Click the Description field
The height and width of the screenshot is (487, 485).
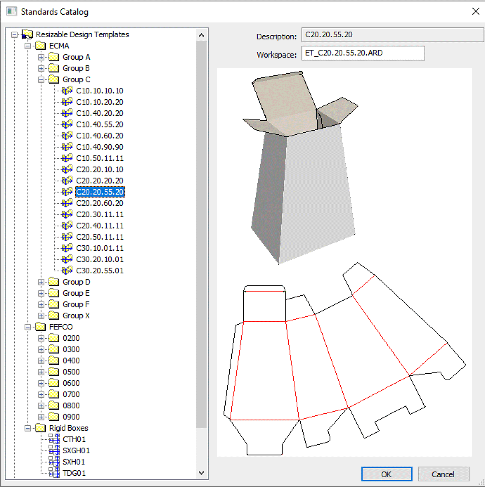tap(392, 35)
